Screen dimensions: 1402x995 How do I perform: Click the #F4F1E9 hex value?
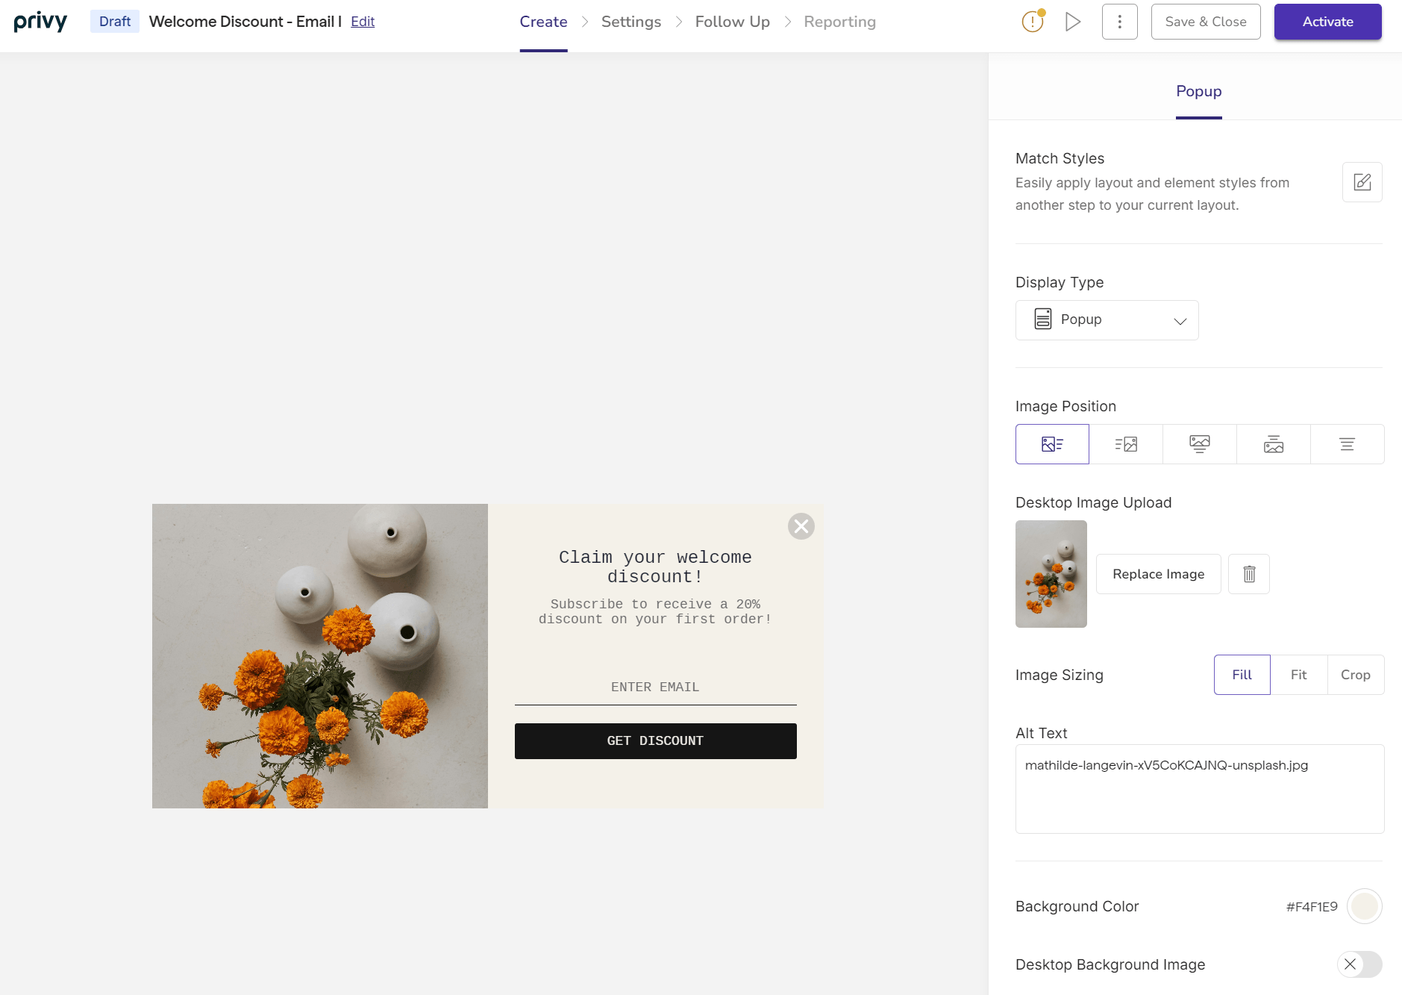tap(1312, 906)
